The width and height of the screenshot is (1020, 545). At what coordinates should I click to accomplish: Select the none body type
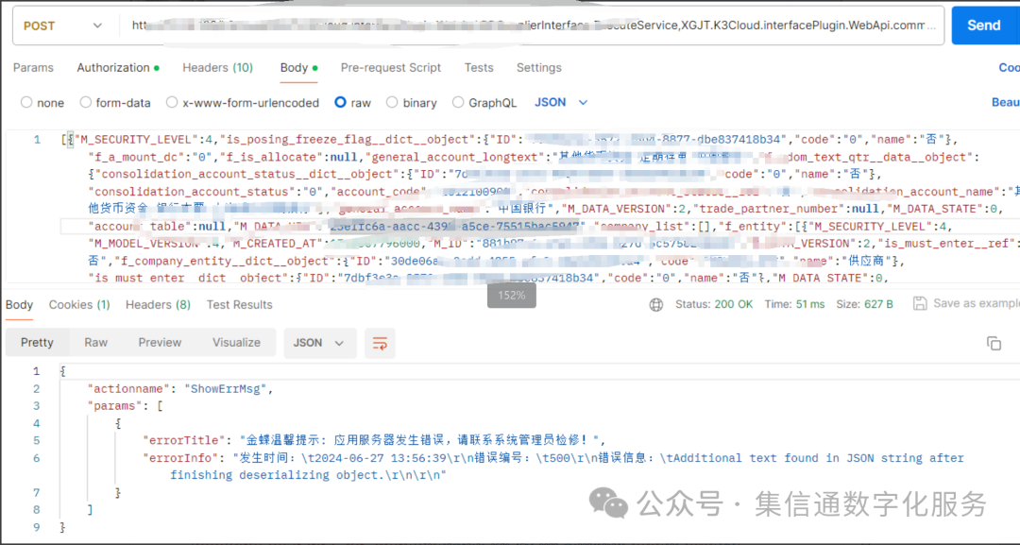(42, 103)
